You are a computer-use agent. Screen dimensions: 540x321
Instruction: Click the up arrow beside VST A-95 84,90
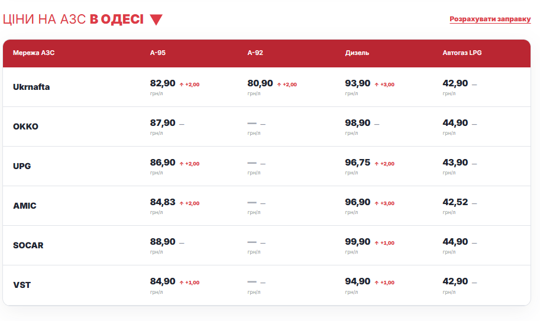point(182,283)
